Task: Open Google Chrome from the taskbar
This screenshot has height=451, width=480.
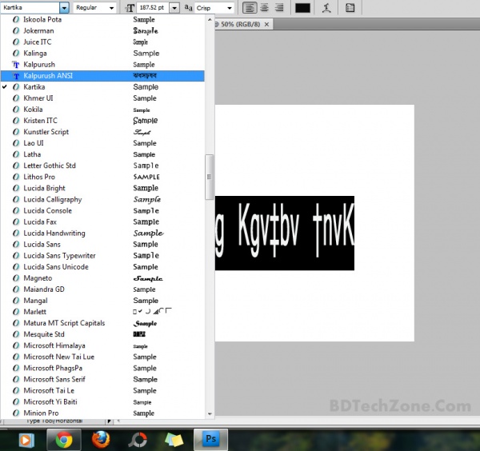Action: coord(64,440)
